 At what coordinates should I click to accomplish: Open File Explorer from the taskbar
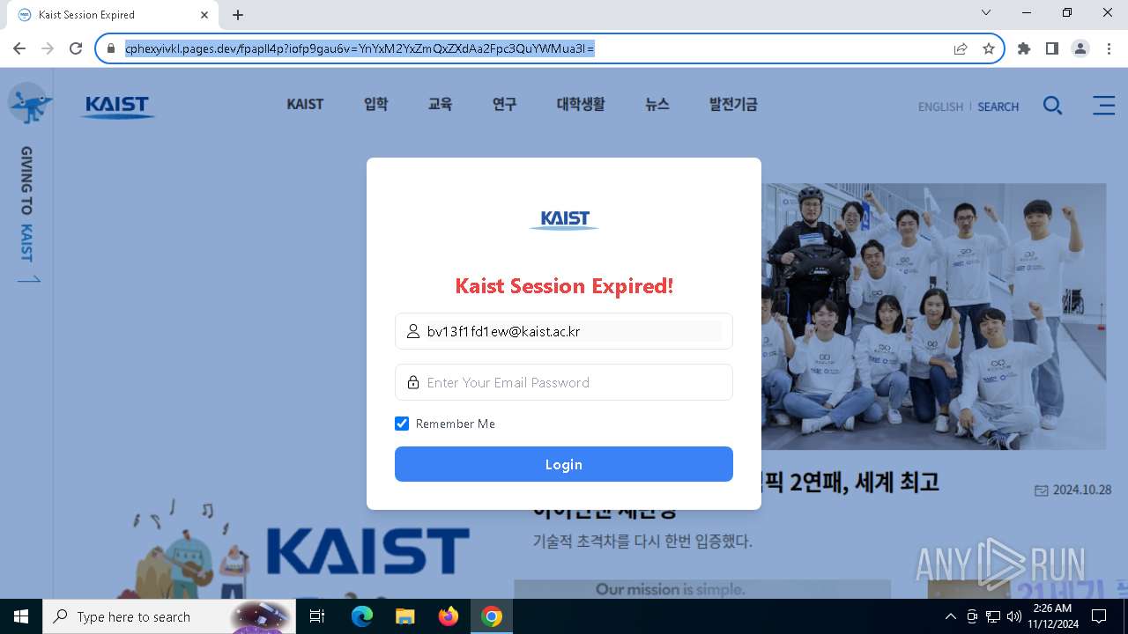404,616
